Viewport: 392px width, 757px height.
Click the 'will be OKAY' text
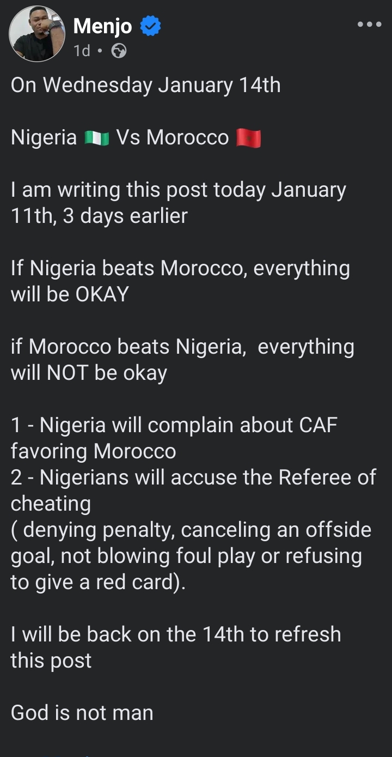tap(70, 295)
